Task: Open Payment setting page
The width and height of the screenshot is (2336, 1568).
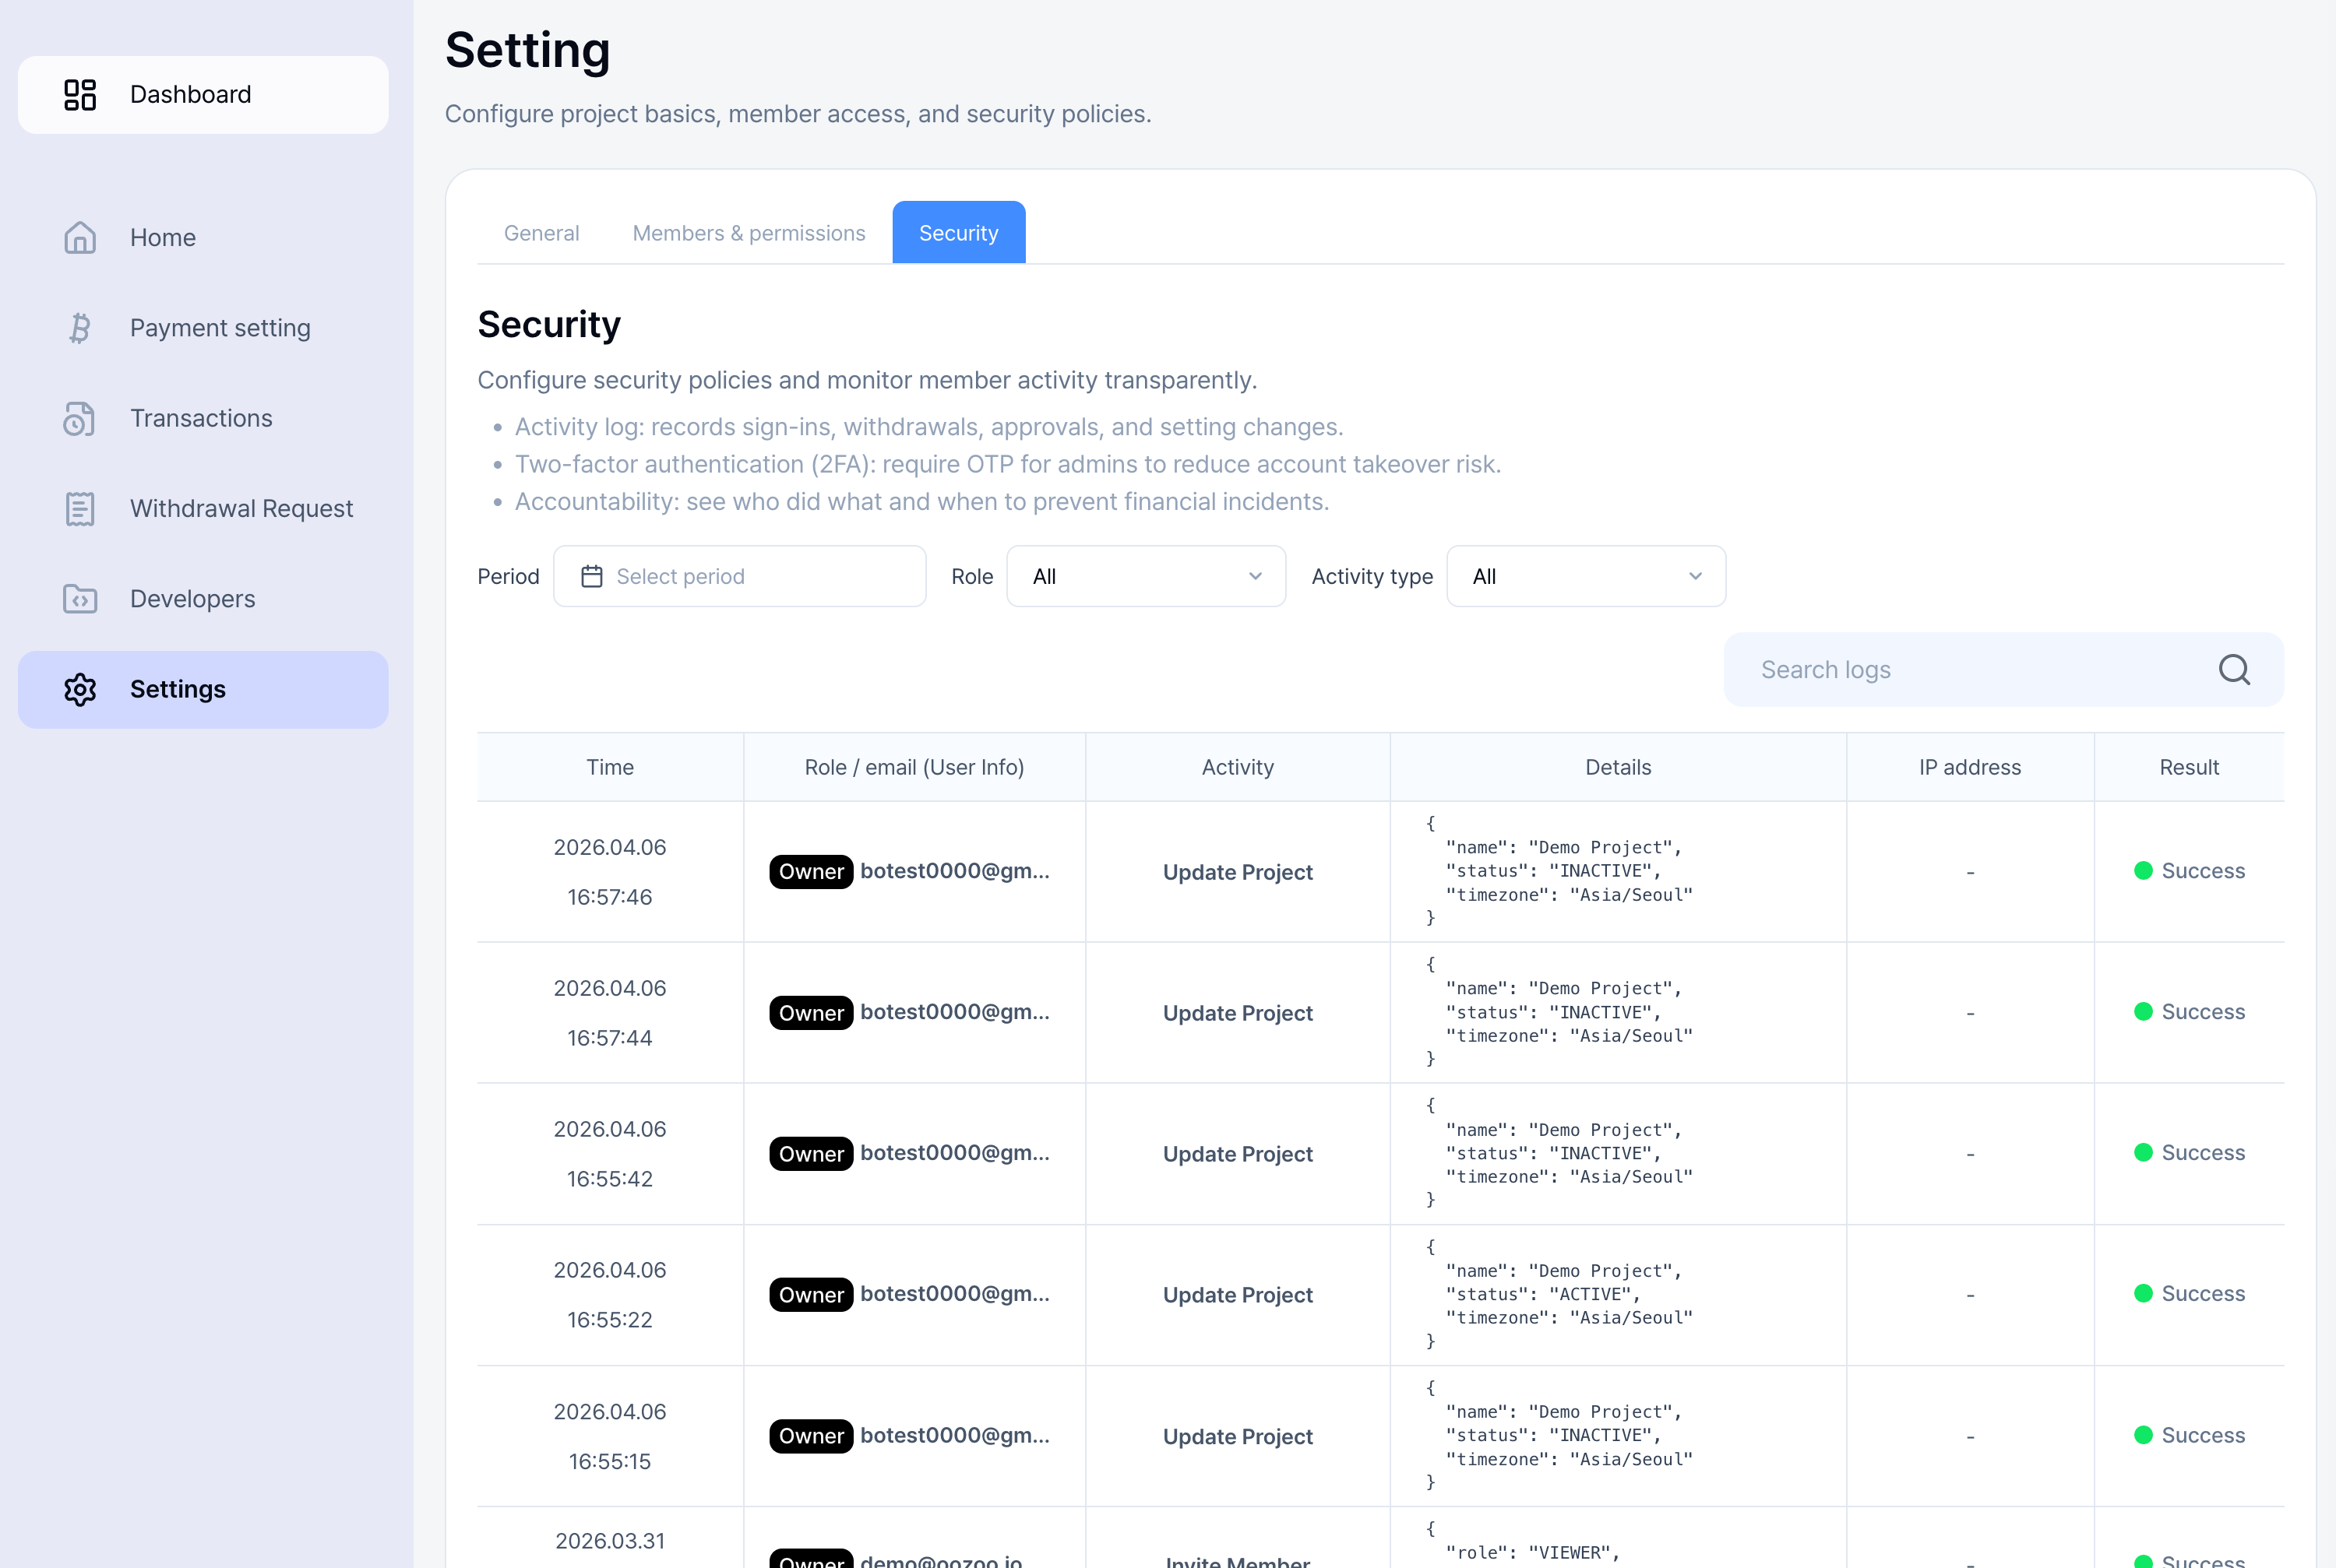Action: [203, 328]
